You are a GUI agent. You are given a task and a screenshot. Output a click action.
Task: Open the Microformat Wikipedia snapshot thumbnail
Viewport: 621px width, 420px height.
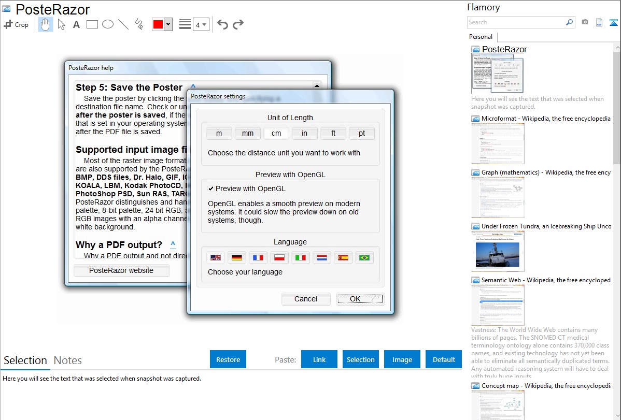498,143
